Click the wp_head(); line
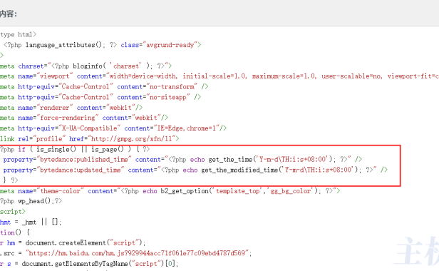This screenshot has width=439, height=271. pos(31,201)
